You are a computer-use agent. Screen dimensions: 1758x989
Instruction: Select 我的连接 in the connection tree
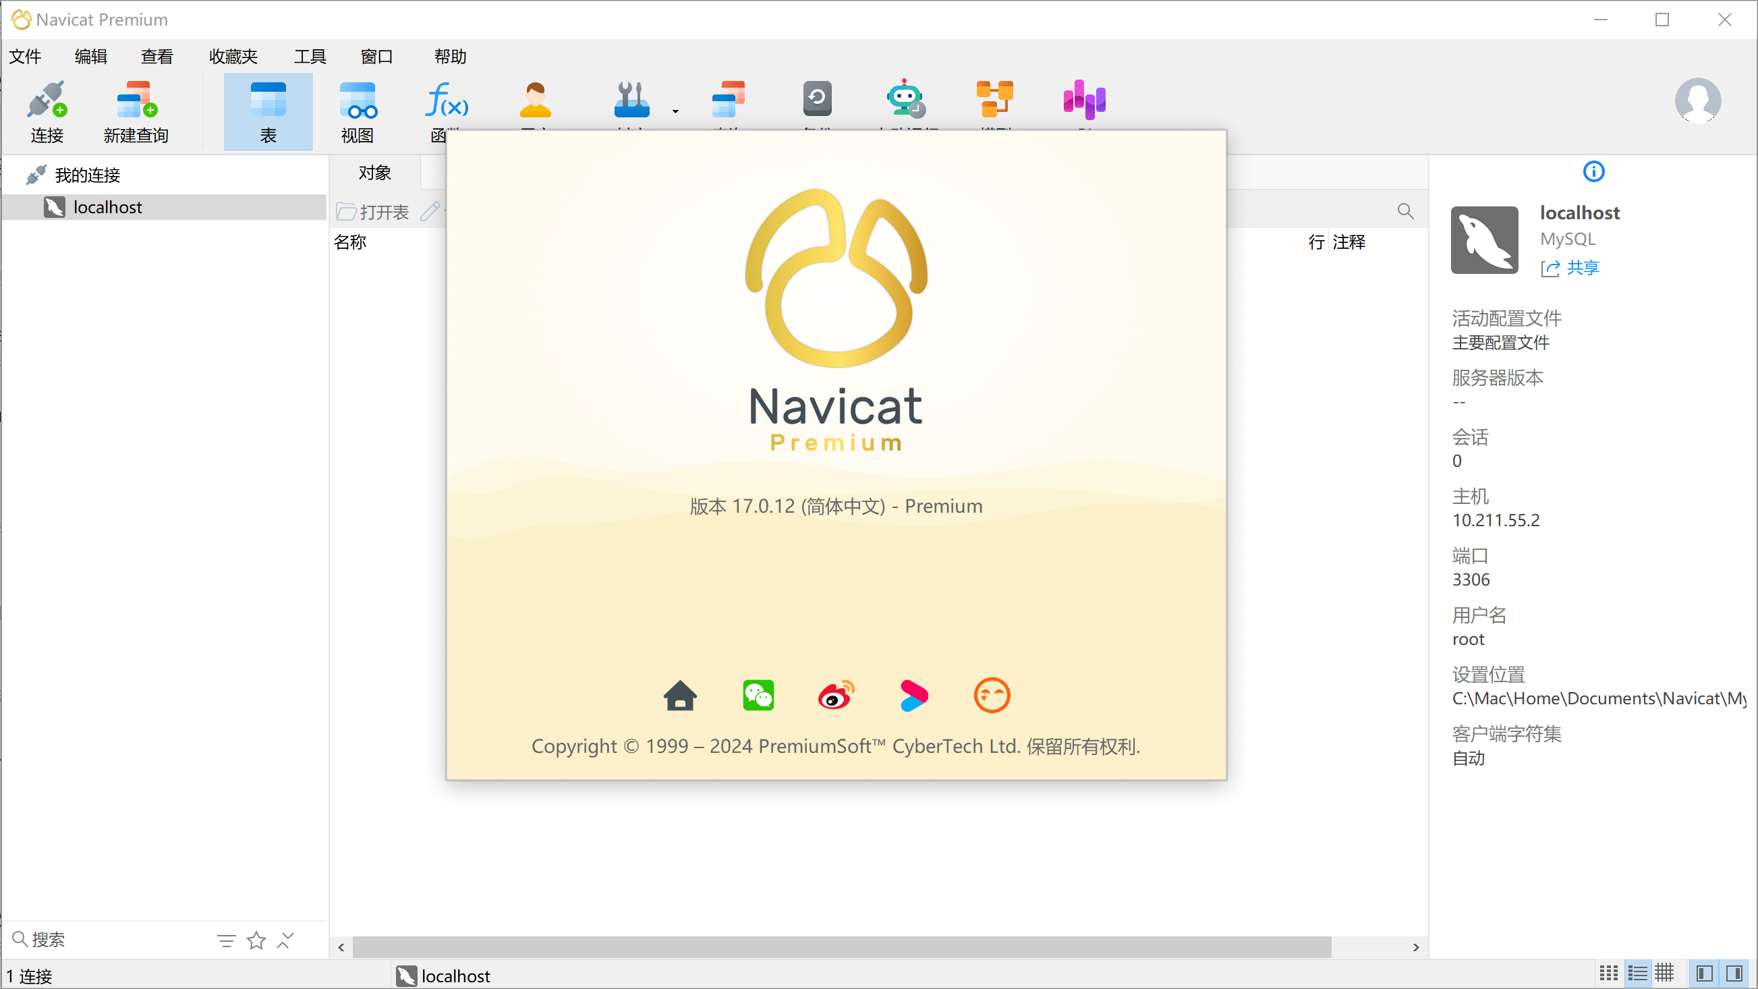[x=87, y=175]
